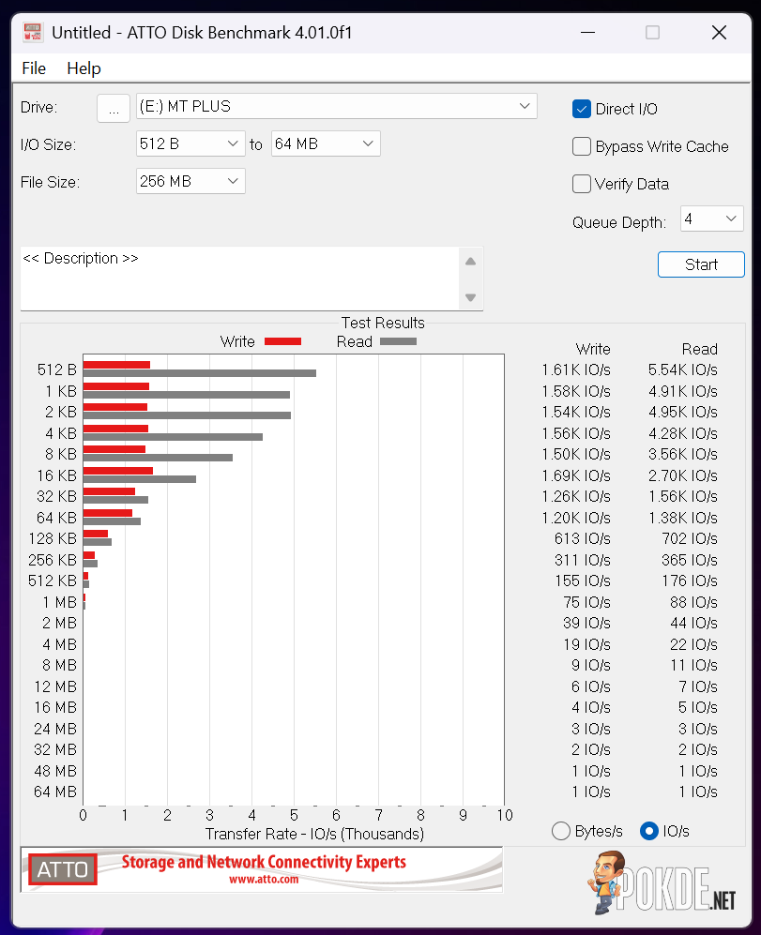The image size is (761, 935).
Task: Click the '365 IO/s' read value
Action: pos(690,560)
